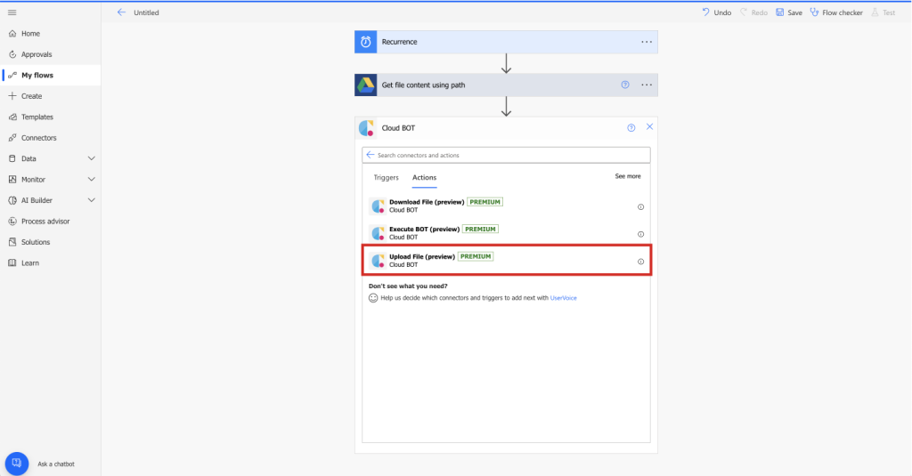This screenshot has width=912, height=476.
Task: Click the Cloud BOT header logo
Action: pos(366,128)
